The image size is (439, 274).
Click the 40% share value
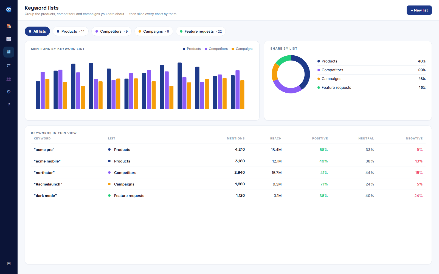[422, 61]
